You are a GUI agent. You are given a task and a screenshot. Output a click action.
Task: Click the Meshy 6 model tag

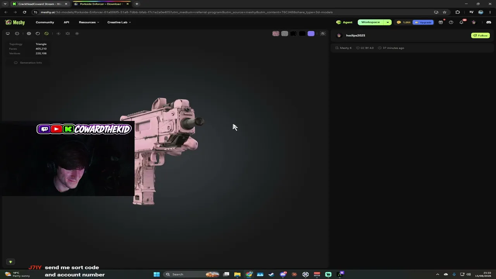tap(344, 48)
